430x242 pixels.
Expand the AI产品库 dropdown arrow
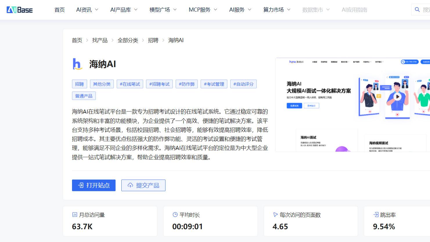(136, 10)
